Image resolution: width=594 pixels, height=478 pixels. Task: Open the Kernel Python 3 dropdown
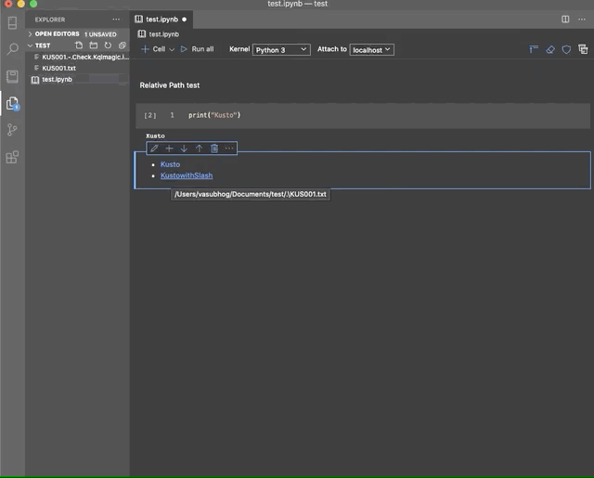[281, 49]
